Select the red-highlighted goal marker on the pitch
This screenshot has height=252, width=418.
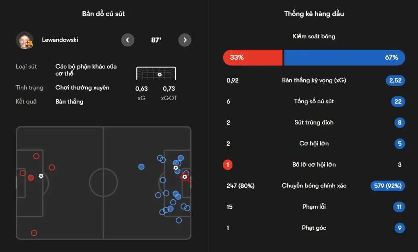click(185, 177)
